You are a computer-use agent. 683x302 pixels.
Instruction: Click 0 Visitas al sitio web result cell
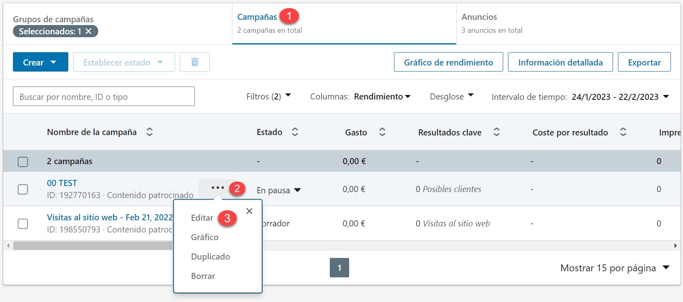(453, 224)
